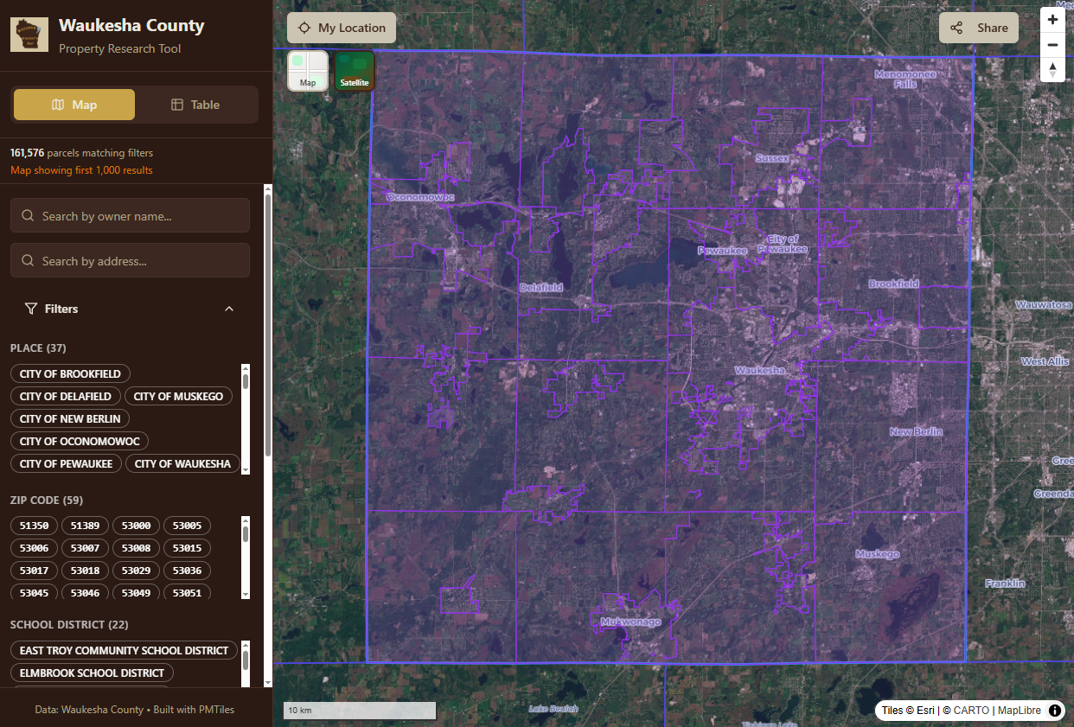Reset map bearing with compass button

1052,70
